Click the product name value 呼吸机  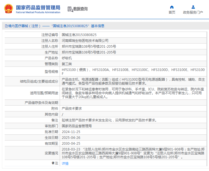click(67, 58)
